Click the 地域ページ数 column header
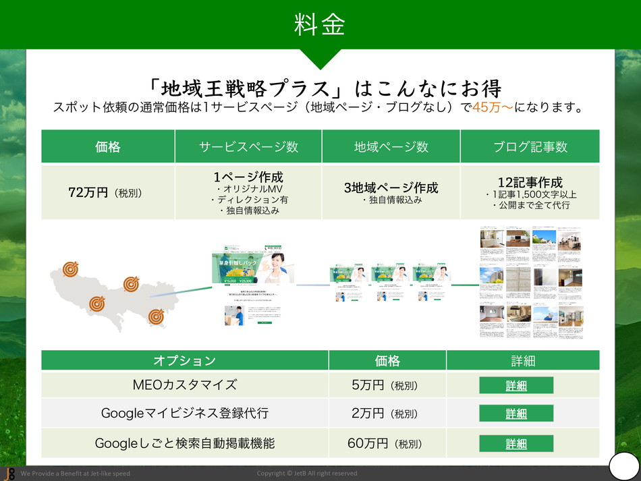The image size is (641, 481). click(391, 146)
